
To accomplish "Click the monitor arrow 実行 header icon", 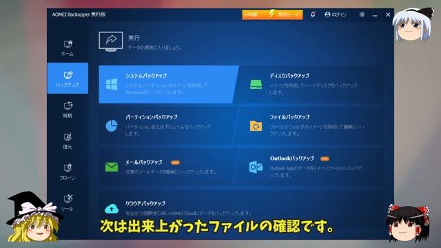I will click(111, 41).
